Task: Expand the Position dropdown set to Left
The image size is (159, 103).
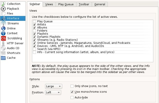Action: [x=53, y=92]
